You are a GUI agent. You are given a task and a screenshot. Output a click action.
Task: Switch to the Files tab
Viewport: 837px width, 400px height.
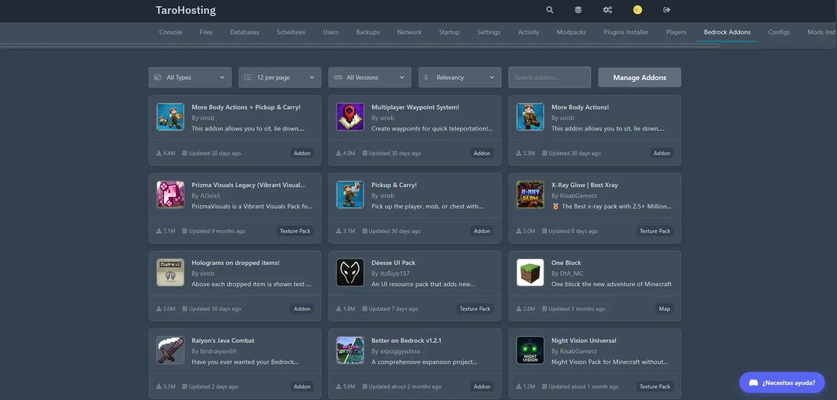206,32
